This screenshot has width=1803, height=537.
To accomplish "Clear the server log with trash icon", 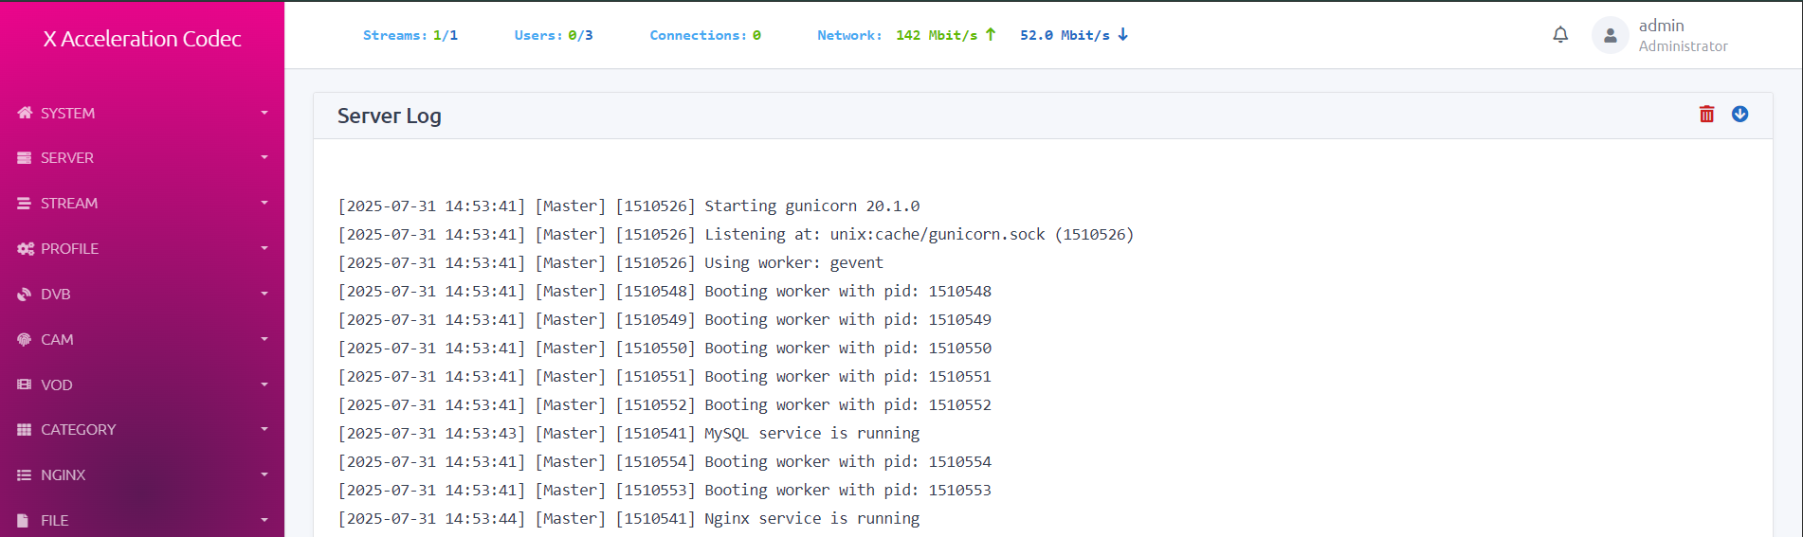I will 1707,115.
